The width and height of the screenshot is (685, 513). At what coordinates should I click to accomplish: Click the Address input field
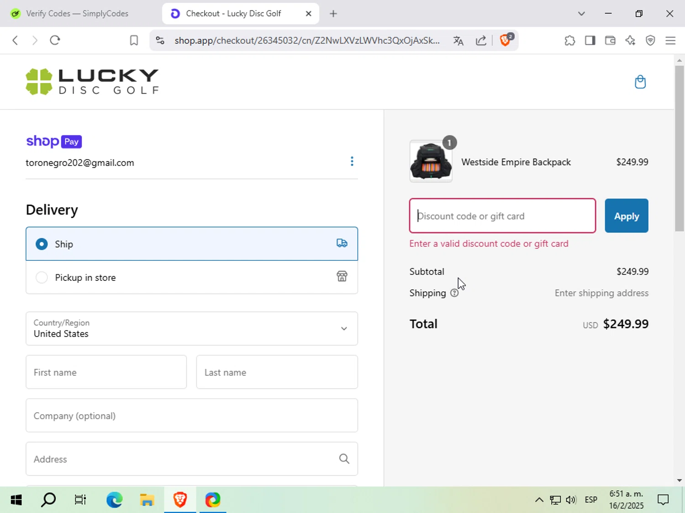coord(192,459)
